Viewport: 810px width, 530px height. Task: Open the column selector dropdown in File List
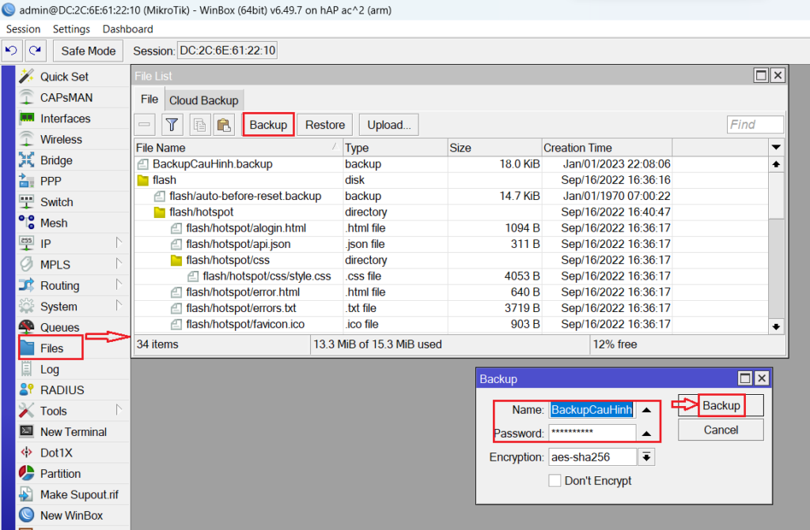click(775, 148)
